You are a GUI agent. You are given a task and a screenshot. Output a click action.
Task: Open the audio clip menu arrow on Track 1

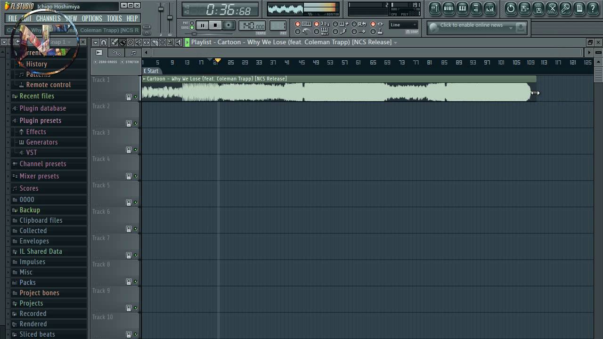point(145,79)
